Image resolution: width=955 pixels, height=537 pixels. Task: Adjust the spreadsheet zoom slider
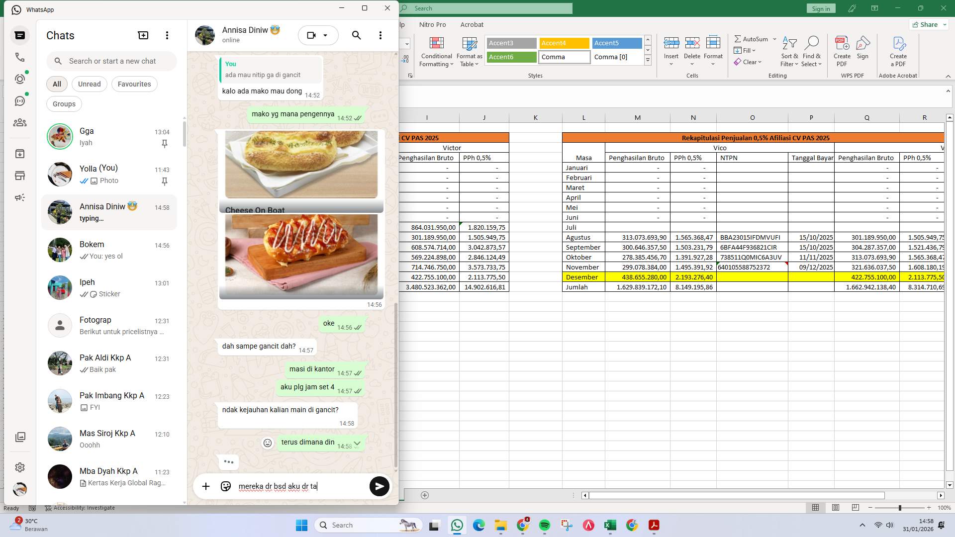pos(900,508)
